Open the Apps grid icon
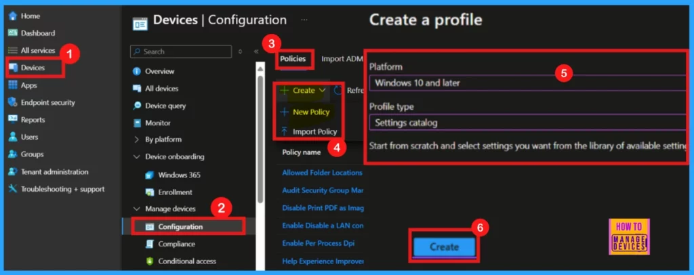This screenshot has width=694, height=275. [x=13, y=85]
